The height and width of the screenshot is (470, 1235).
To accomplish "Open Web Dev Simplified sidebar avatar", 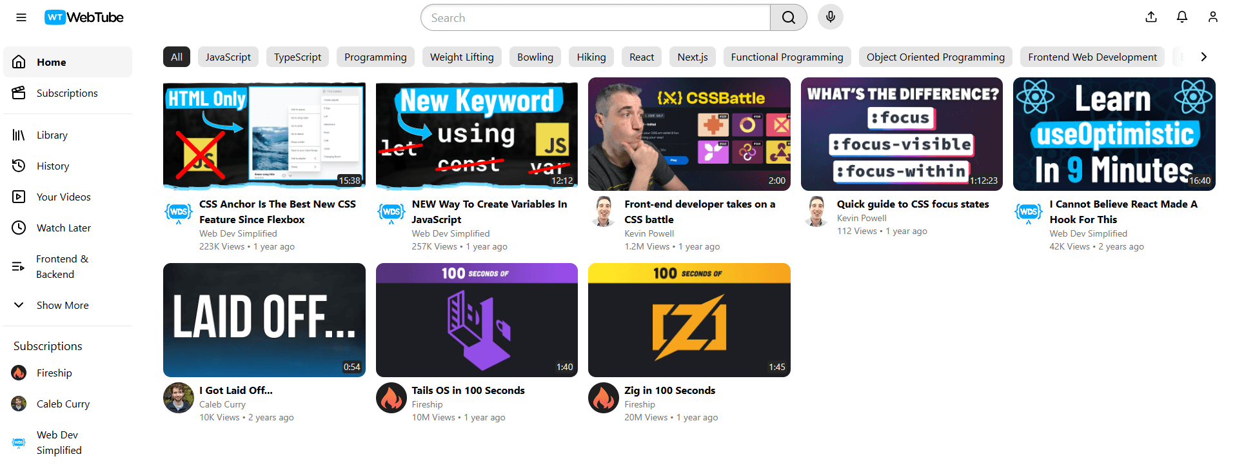I will coord(19,442).
